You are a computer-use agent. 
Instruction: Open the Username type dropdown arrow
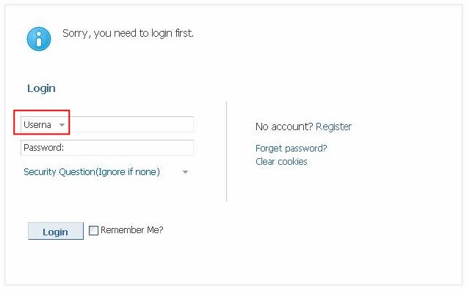click(62, 125)
